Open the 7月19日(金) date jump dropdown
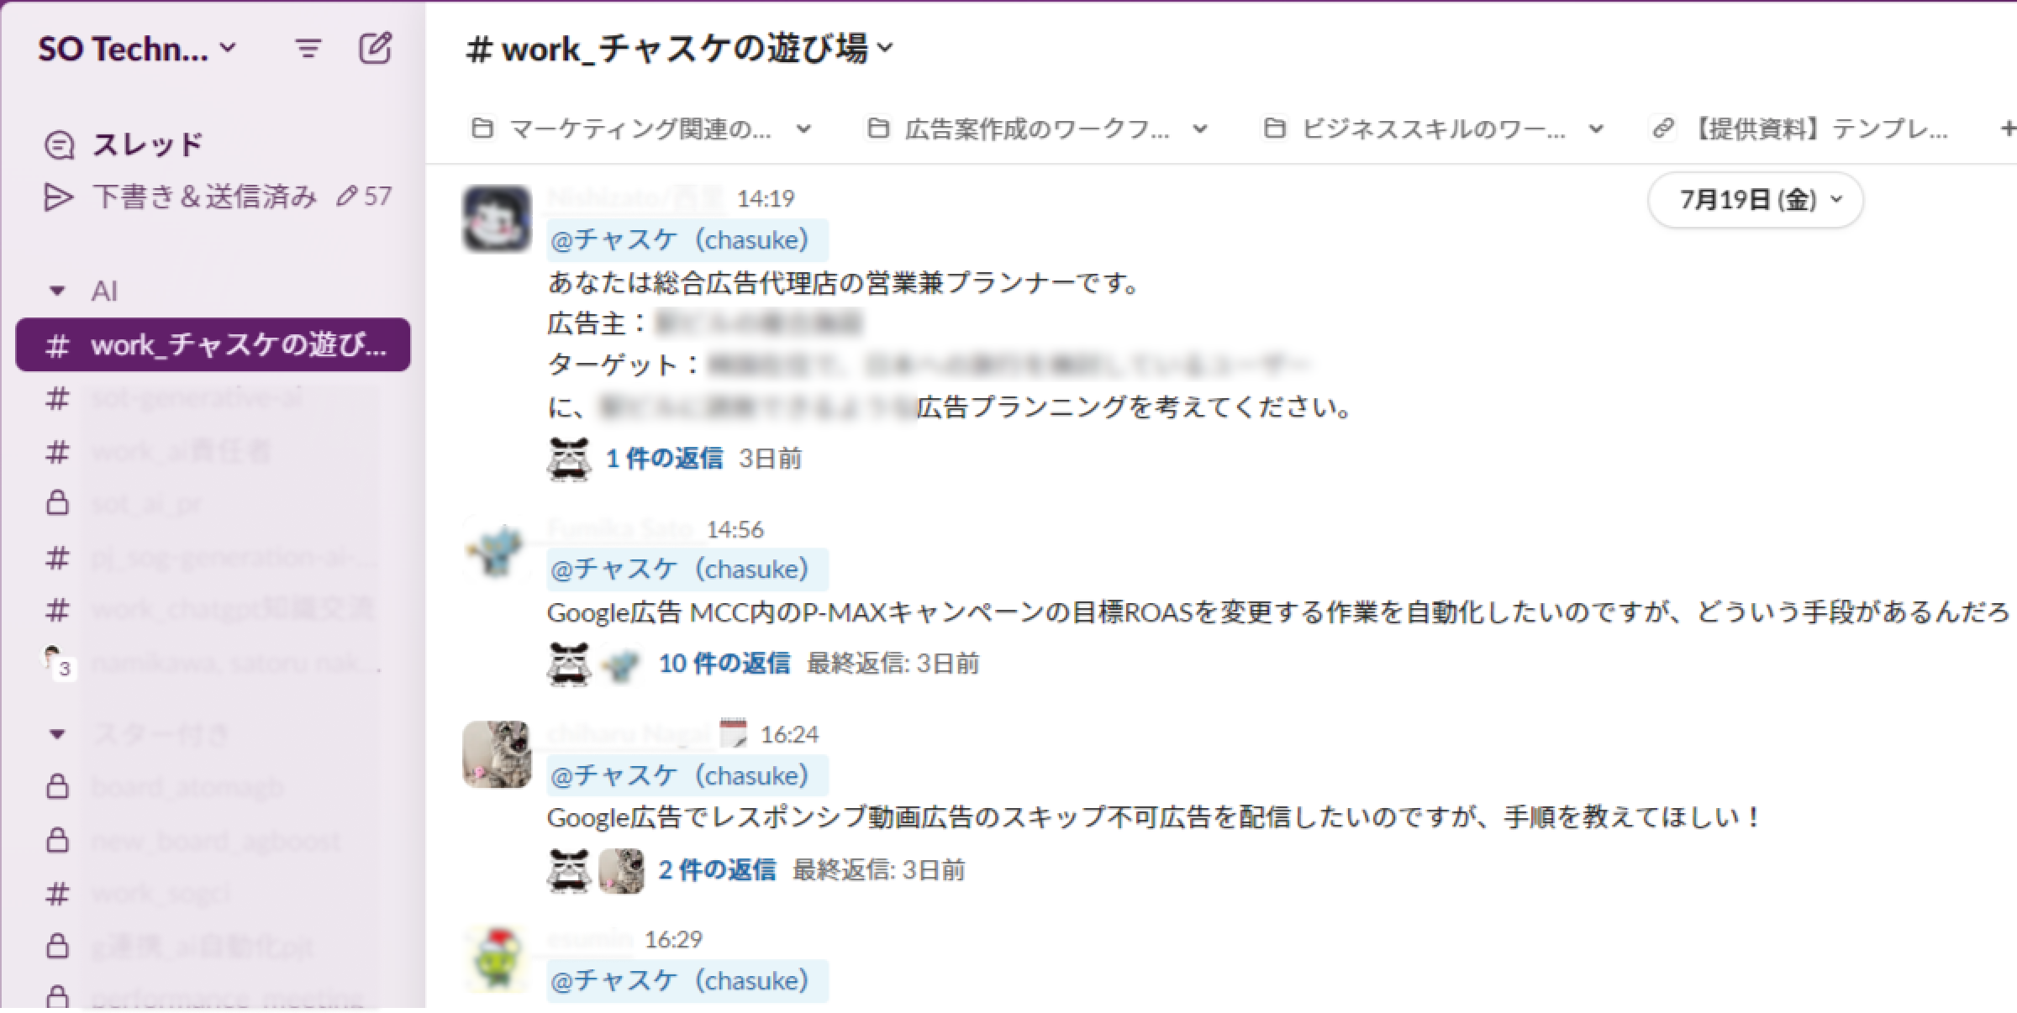The image size is (2017, 1013). [1756, 200]
